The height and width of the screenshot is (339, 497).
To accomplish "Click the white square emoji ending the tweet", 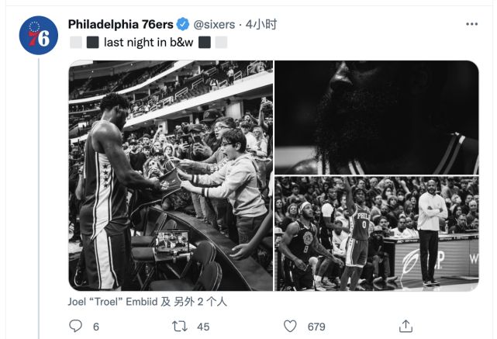I will pyautogui.click(x=221, y=43).
